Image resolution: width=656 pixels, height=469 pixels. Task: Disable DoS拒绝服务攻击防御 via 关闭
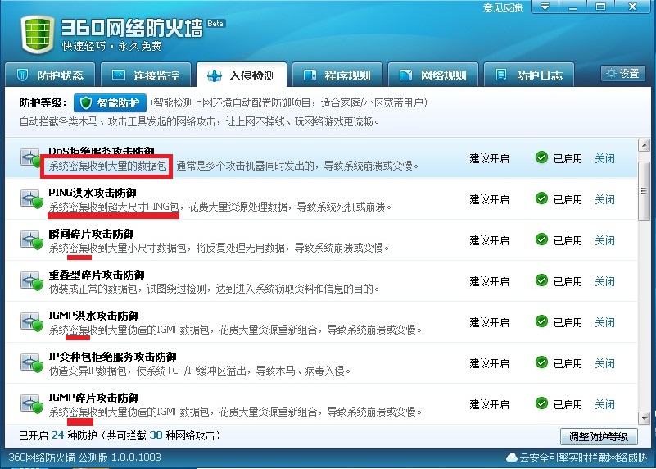(x=605, y=159)
